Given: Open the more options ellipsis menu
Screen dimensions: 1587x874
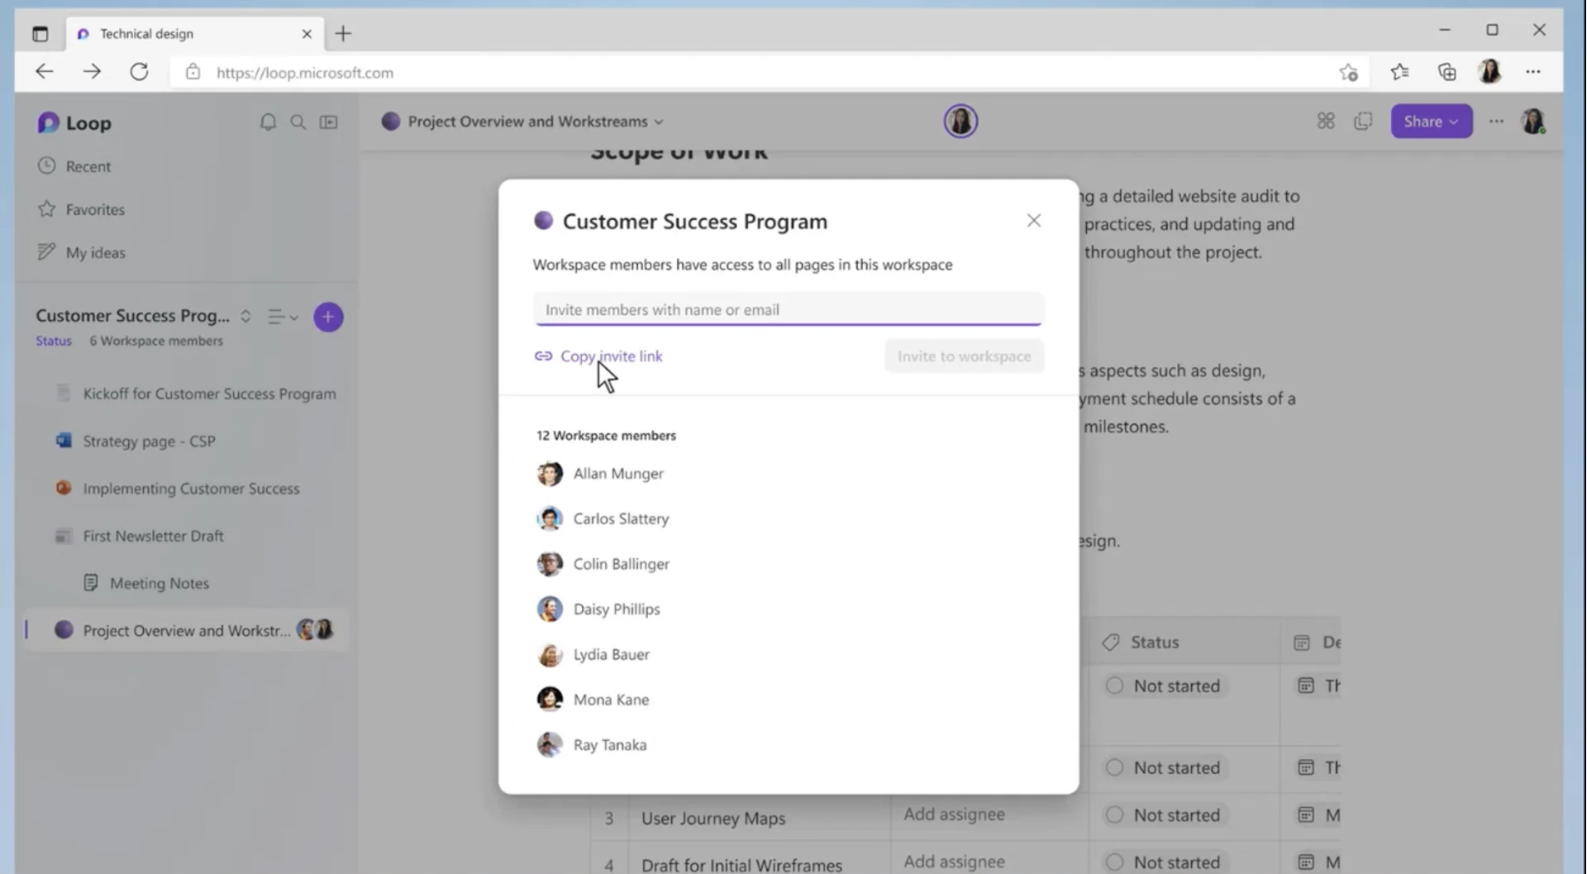Looking at the screenshot, I should (x=1495, y=121).
